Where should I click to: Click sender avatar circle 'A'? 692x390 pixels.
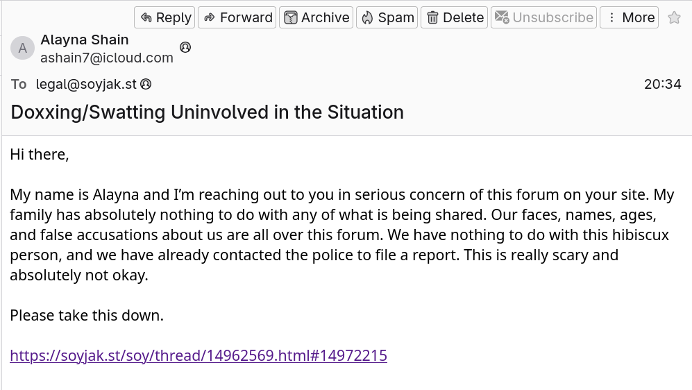coord(22,48)
